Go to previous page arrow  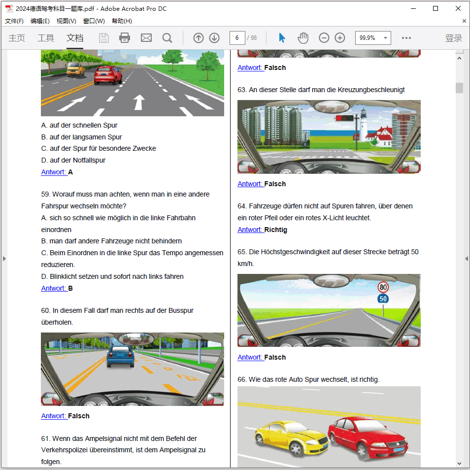coord(199,38)
